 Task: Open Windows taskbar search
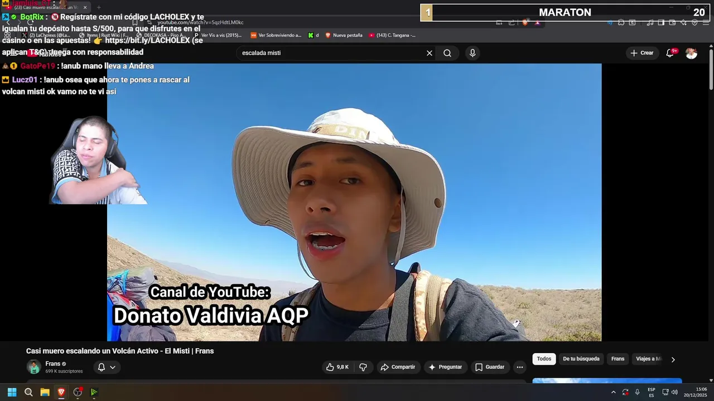28,392
